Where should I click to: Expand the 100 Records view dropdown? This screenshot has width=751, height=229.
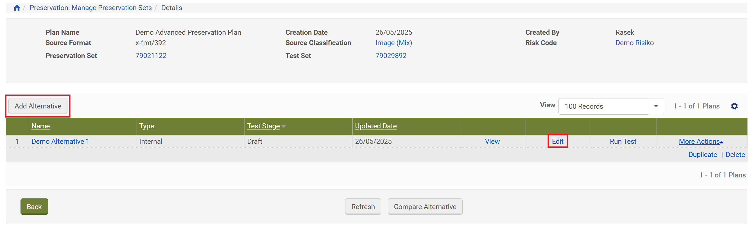tap(655, 106)
